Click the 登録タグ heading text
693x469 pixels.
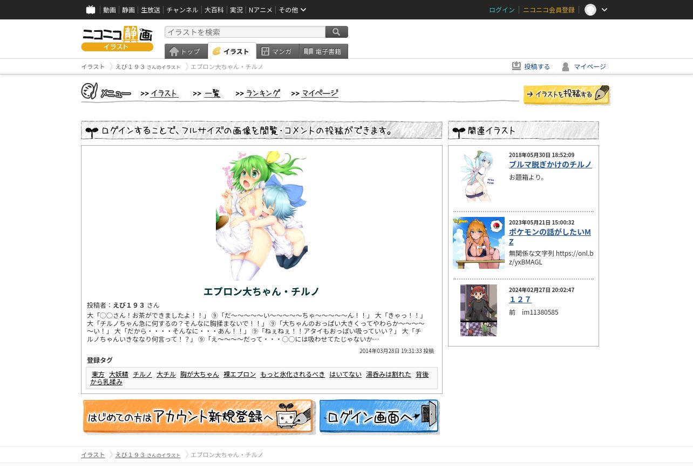point(100,360)
